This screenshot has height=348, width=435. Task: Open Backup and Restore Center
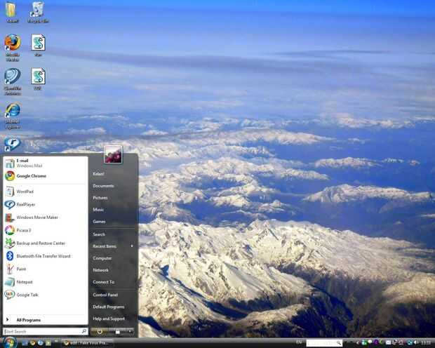45,243
